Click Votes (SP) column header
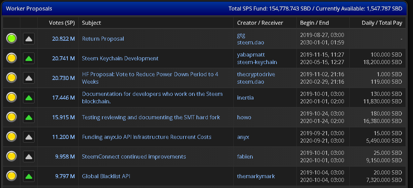The width and height of the screenshot is (413, 188). coord(62,23)
